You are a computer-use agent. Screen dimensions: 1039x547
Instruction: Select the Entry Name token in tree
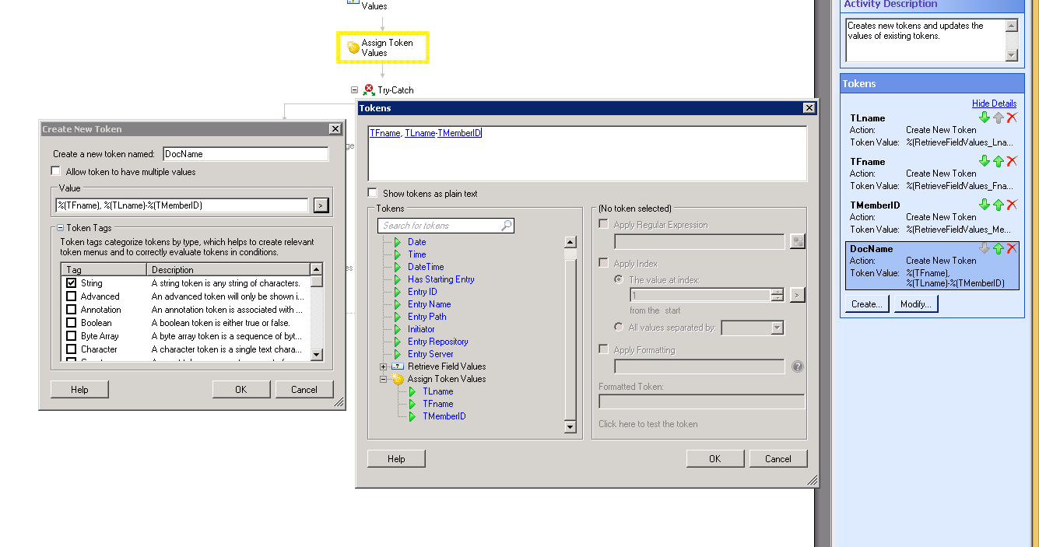point(429,304)
